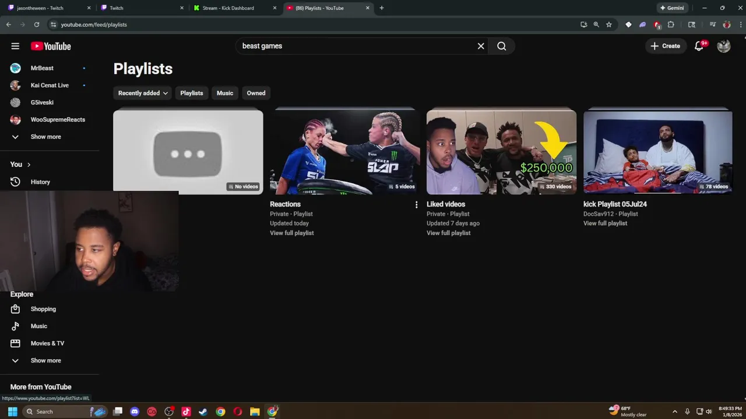746x419 pixels.
Task: Clear the search box with the X icon
Action: click(x=481, y=46)
